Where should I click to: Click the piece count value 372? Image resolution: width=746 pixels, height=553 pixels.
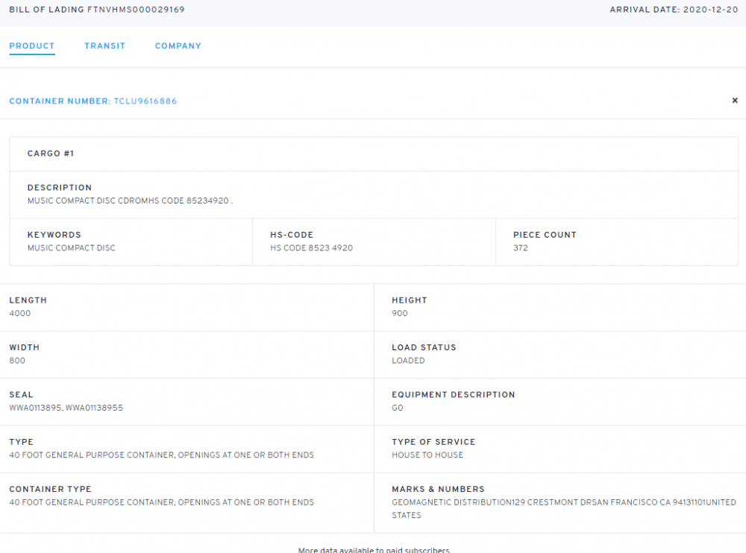[521, 248]
